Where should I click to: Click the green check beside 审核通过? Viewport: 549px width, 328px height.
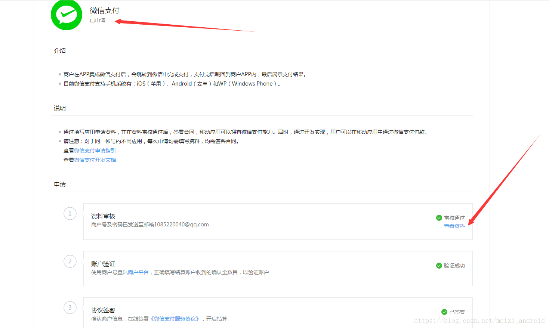pyautogui.click(x=439, y=218)
